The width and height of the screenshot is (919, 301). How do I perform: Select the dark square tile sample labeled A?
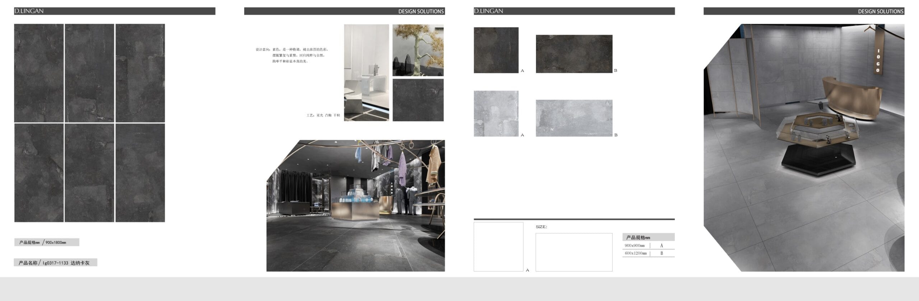coord(496,50)
